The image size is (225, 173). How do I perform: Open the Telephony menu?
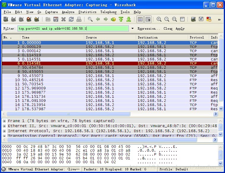coord(108,12)
